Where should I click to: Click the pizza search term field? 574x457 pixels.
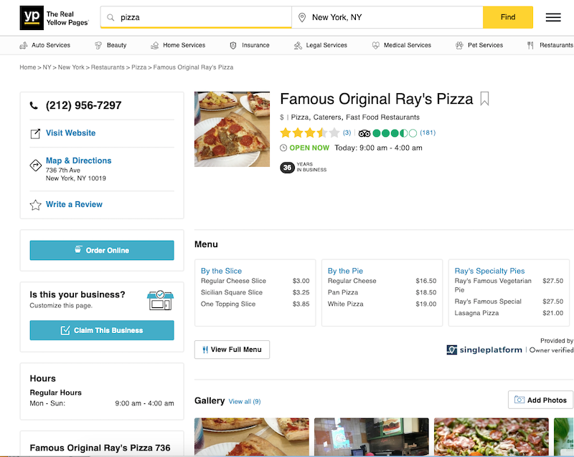coord(196,17)
